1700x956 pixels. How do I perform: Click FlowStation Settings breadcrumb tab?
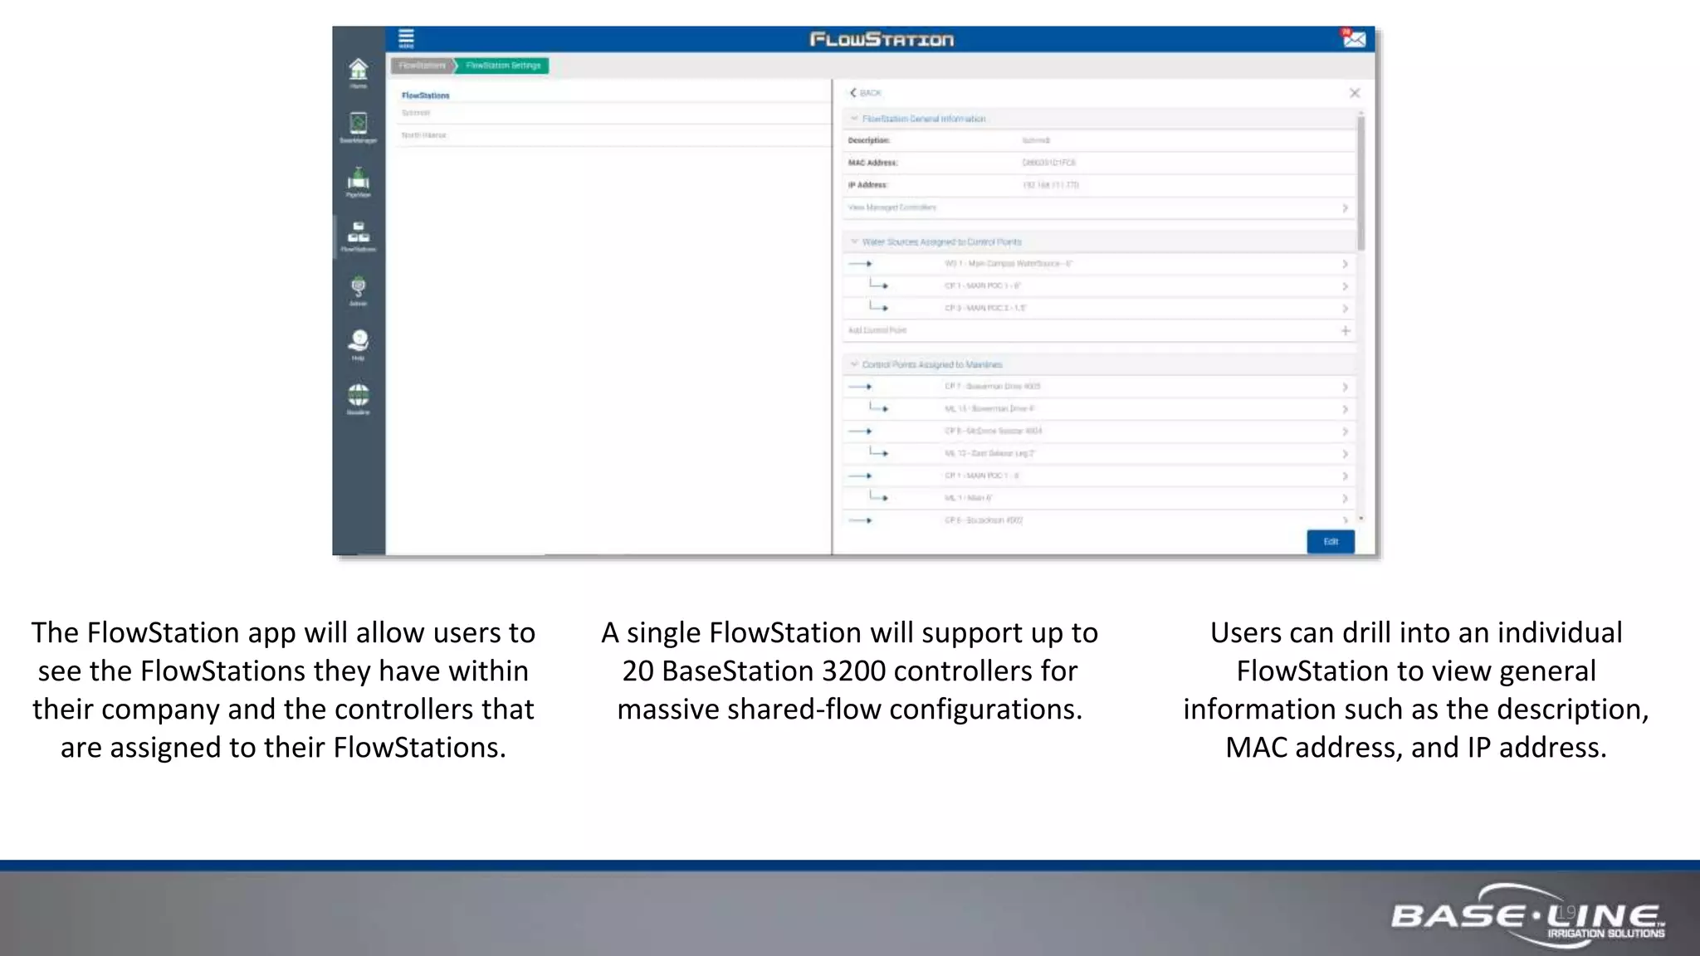503,66
